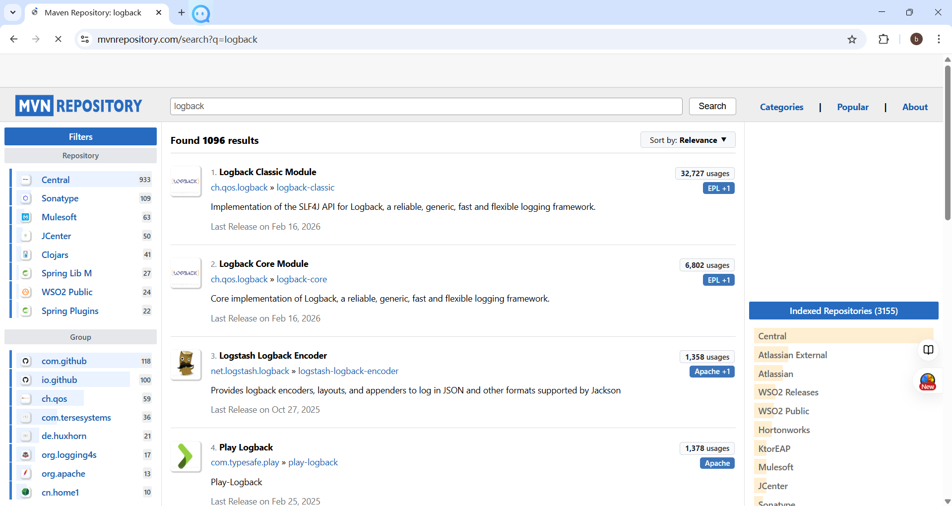952x506 pixels.
Task: Filter results by Central repository
Action: click(56, 180)
